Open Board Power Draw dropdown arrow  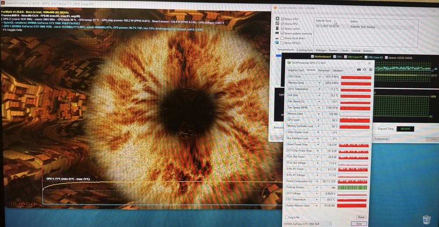point(318,145)
